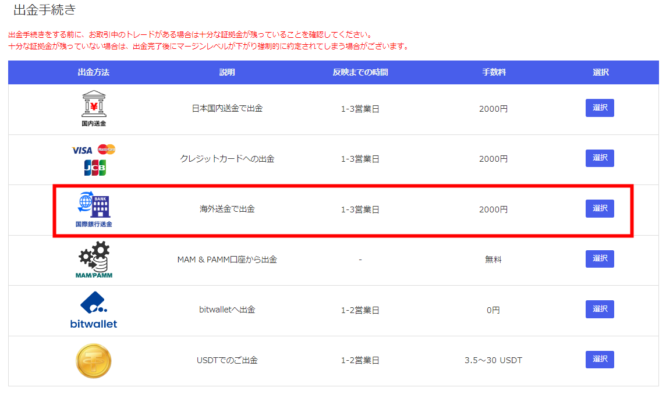666x398 pixels.
Task: Click the bitwallet logo
Action: click(x=94, y=310)
